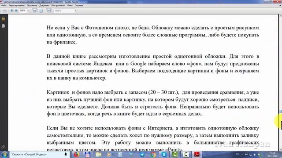This screenshot has width=282, height=158.
Task: Open the zoom percentage dropdown
Action: pyautogui.click(x=28, y=11)
